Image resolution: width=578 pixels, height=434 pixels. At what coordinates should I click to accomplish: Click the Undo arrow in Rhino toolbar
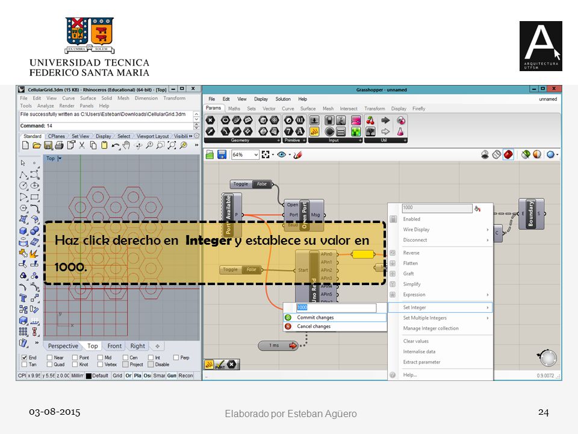pyautogui.click(x=116, y=145)
